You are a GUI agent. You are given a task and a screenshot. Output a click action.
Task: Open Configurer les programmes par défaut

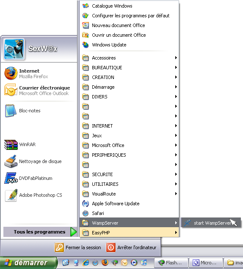click(x=129, y=16)
